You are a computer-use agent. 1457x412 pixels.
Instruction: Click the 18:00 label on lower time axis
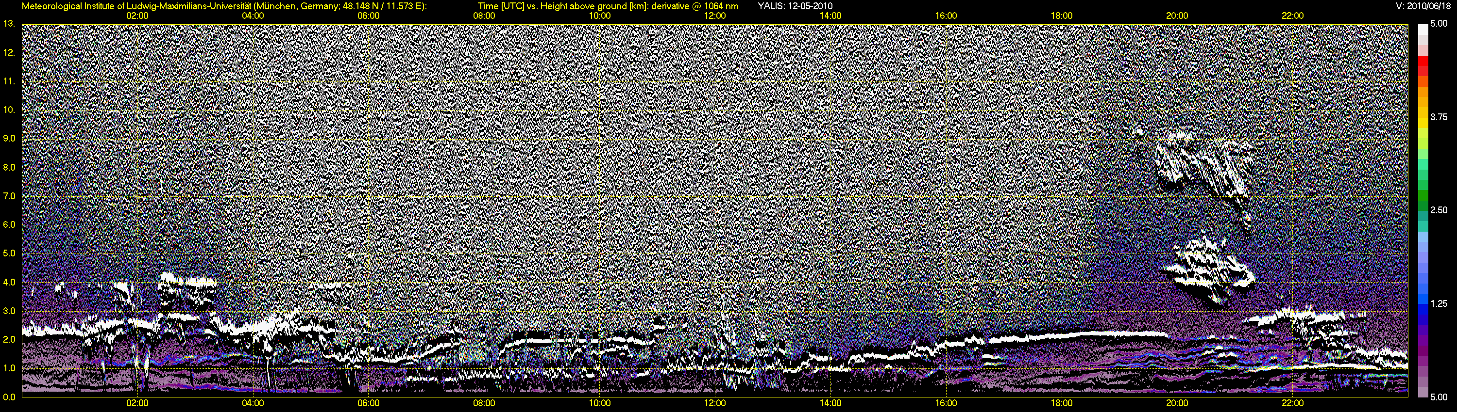pyautogui.click(x=1062, y=403)
